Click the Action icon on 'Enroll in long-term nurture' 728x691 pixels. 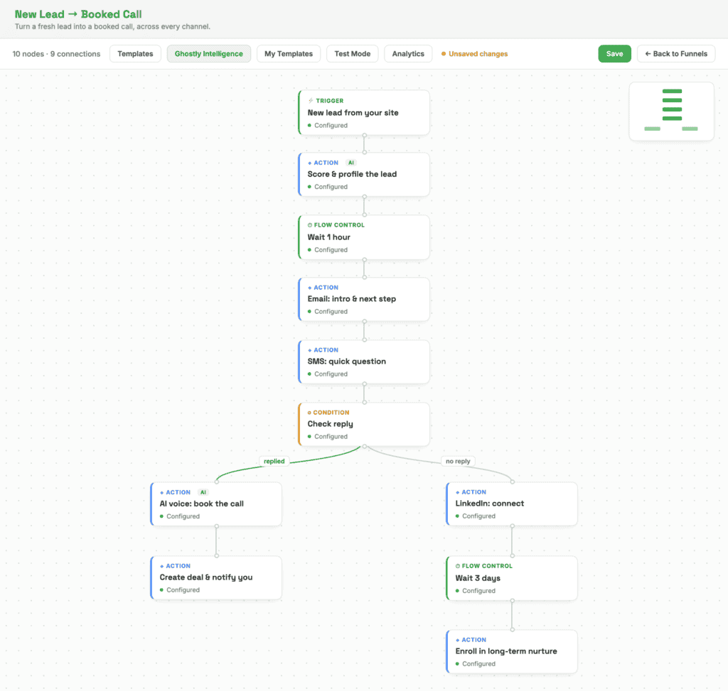coord(457,640)
